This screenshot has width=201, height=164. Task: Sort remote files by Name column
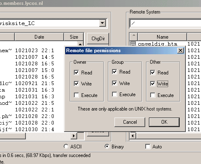point(162,37)
